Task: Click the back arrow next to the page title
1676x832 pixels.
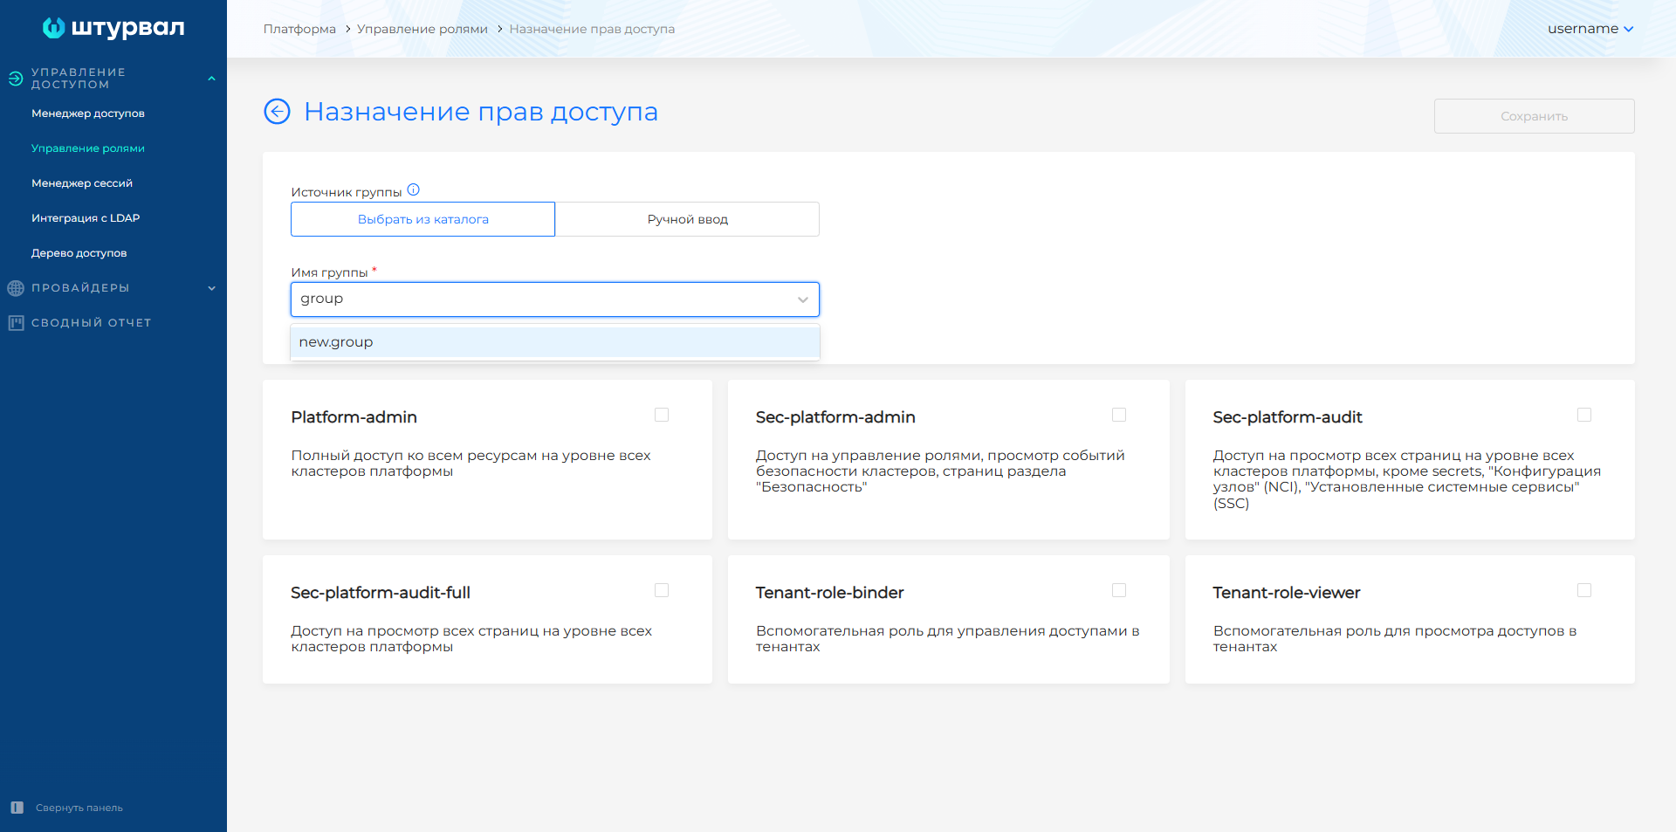Action: pos(277,112)
